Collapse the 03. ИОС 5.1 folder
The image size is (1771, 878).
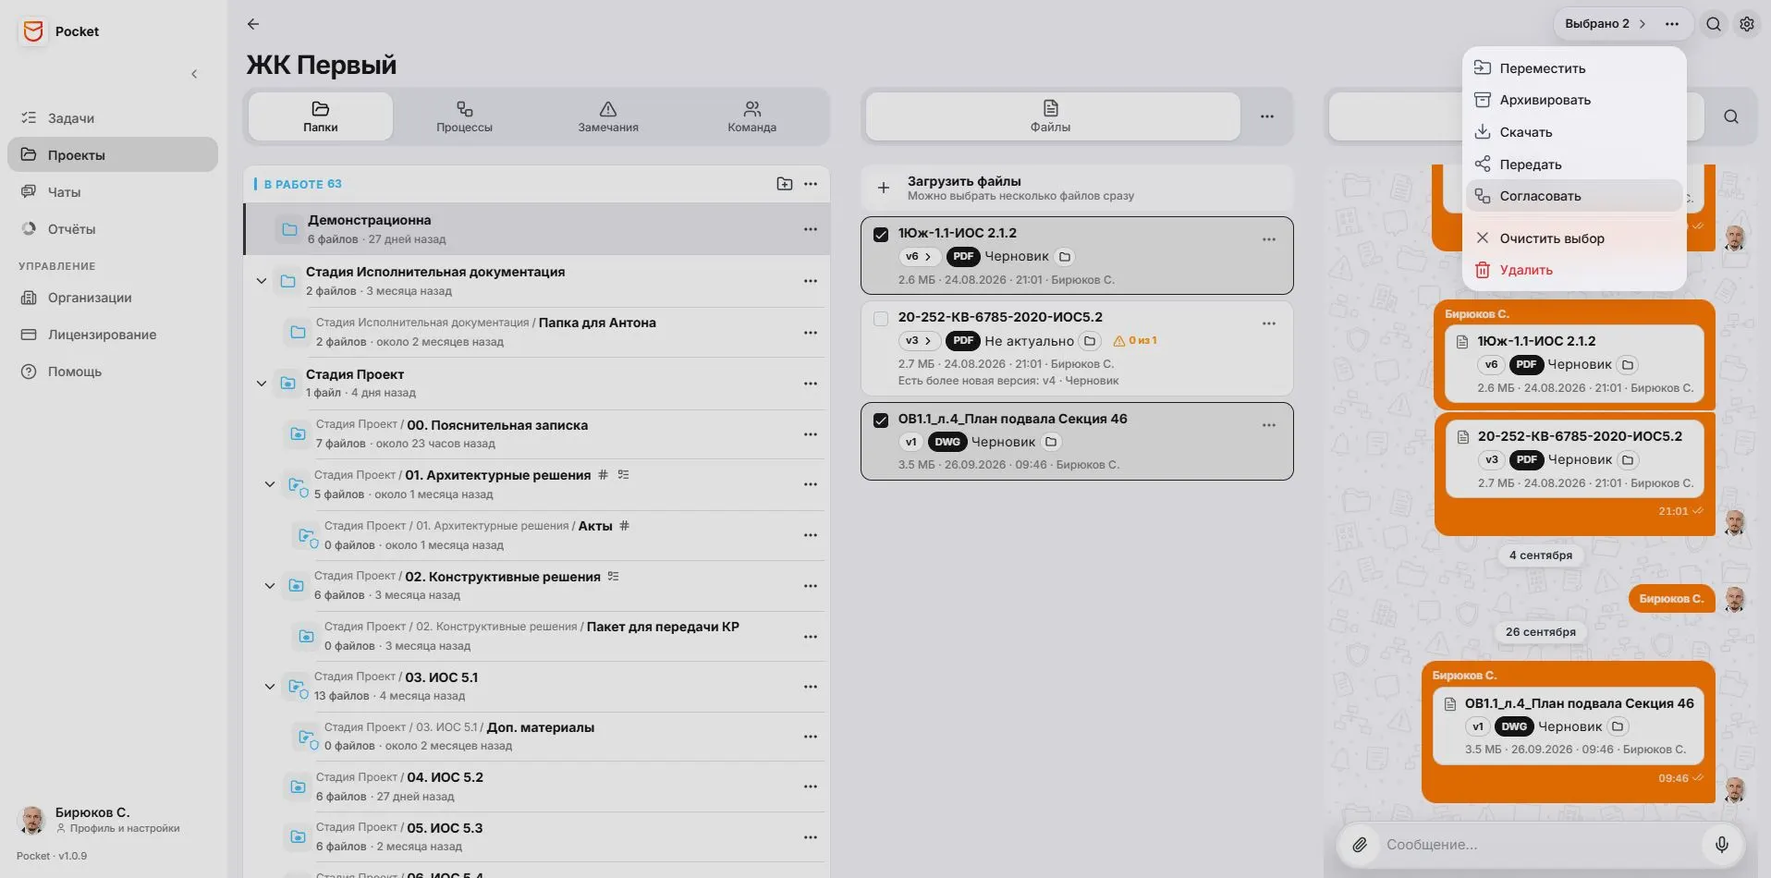coord(270,687)
